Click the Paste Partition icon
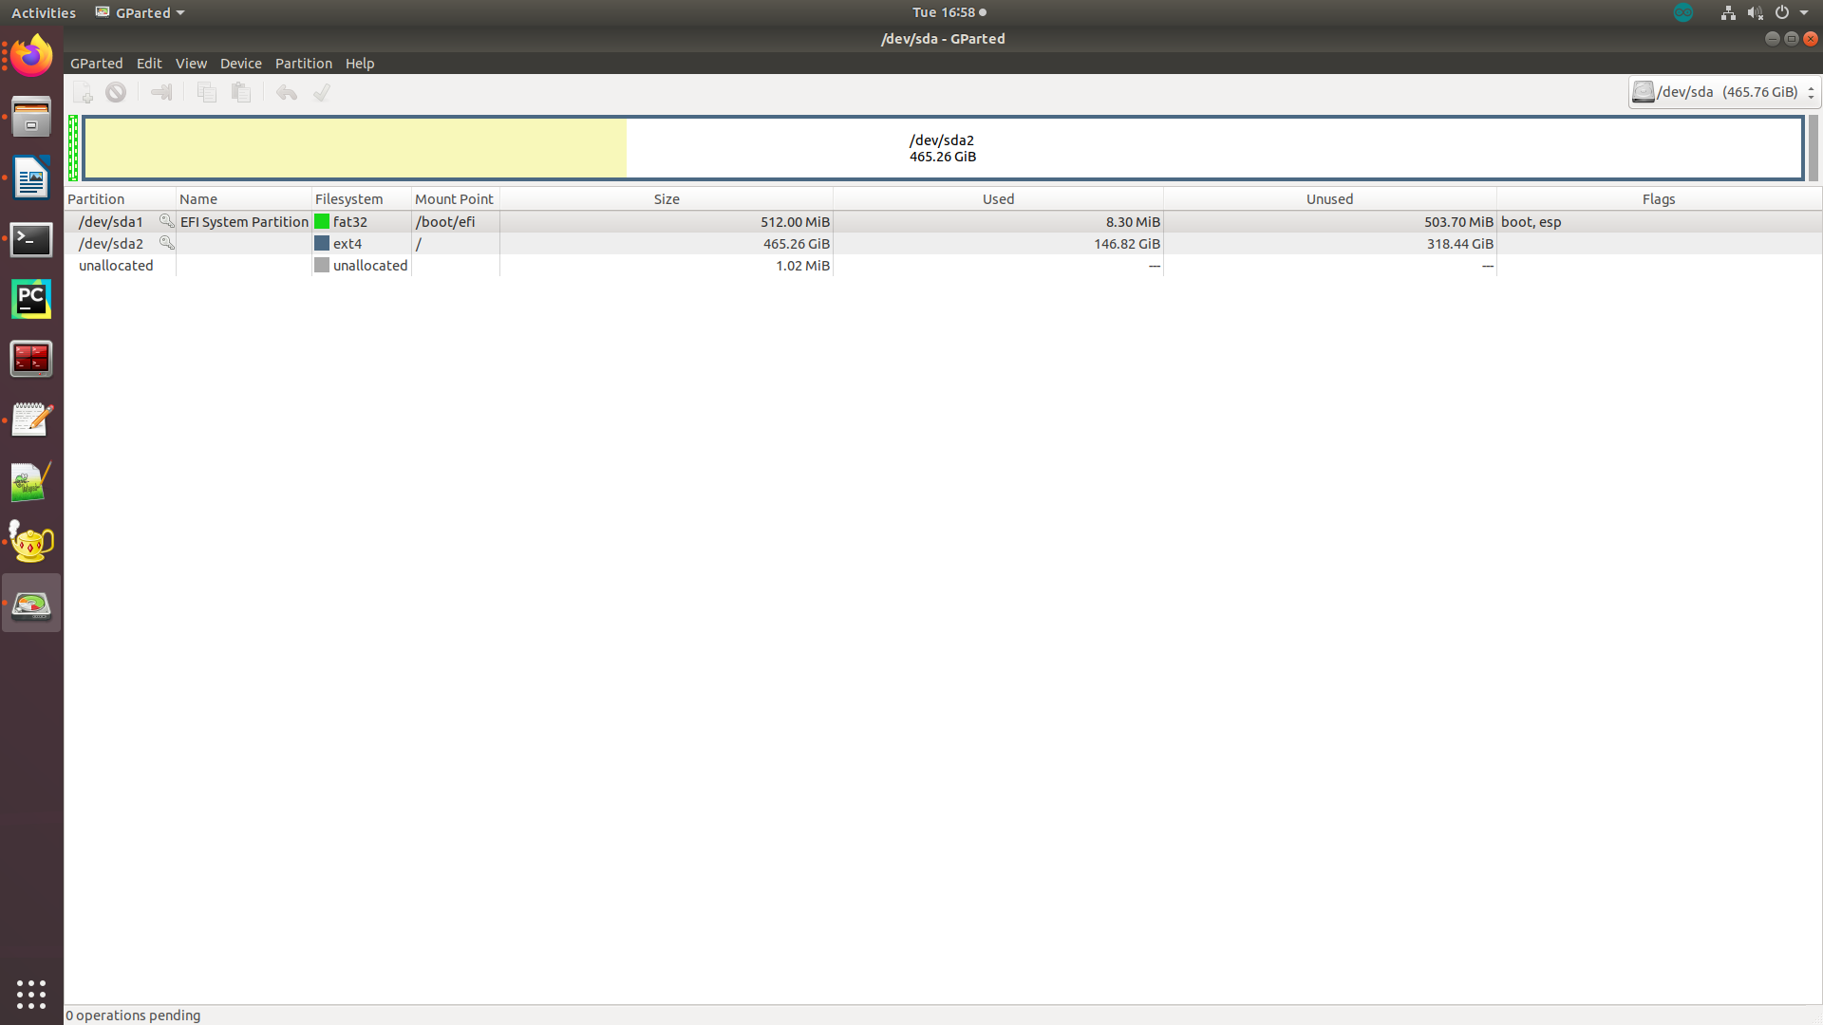Screen dimensions: 1823x1025 tap(241, 92)
